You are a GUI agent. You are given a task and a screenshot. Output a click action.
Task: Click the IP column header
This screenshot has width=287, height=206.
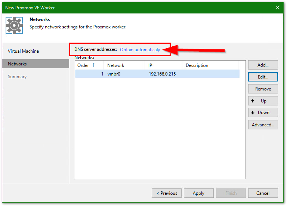[150, 65]
